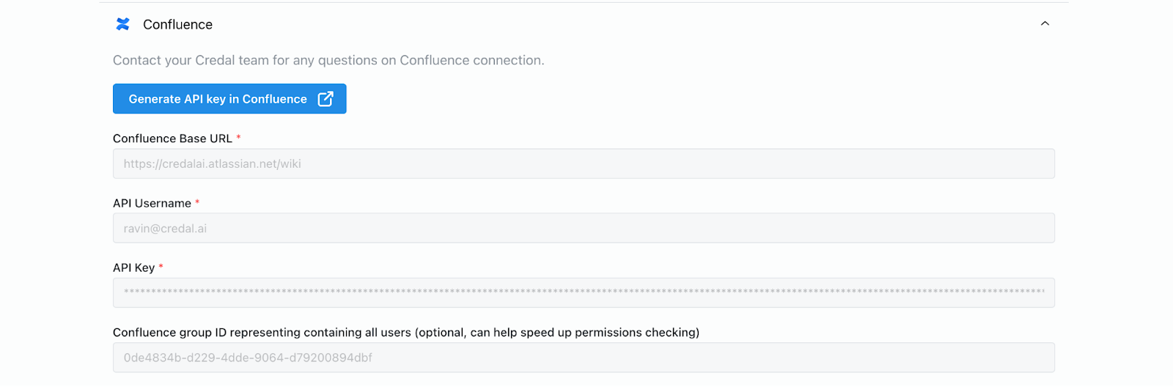Focus the Confluence group ID field
The image size is (1173, 387).
pyautogui.click(x=584, y=358)
